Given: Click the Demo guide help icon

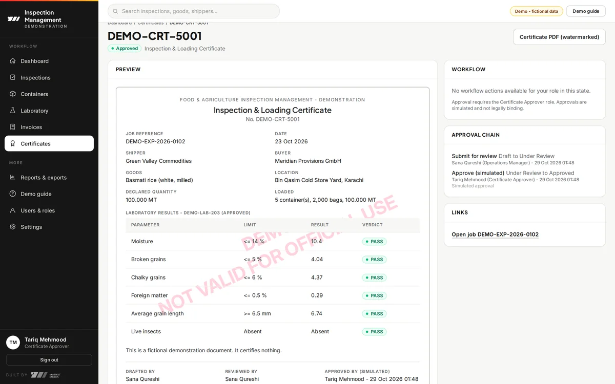Looking at the screenshot, I should tap(13, 194).
